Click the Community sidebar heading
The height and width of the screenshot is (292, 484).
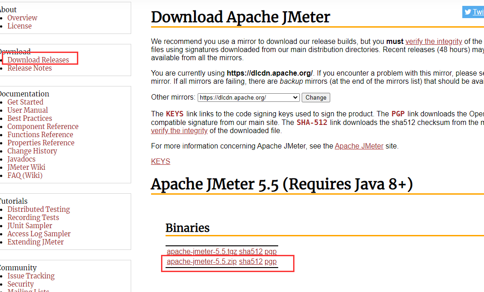18,268
